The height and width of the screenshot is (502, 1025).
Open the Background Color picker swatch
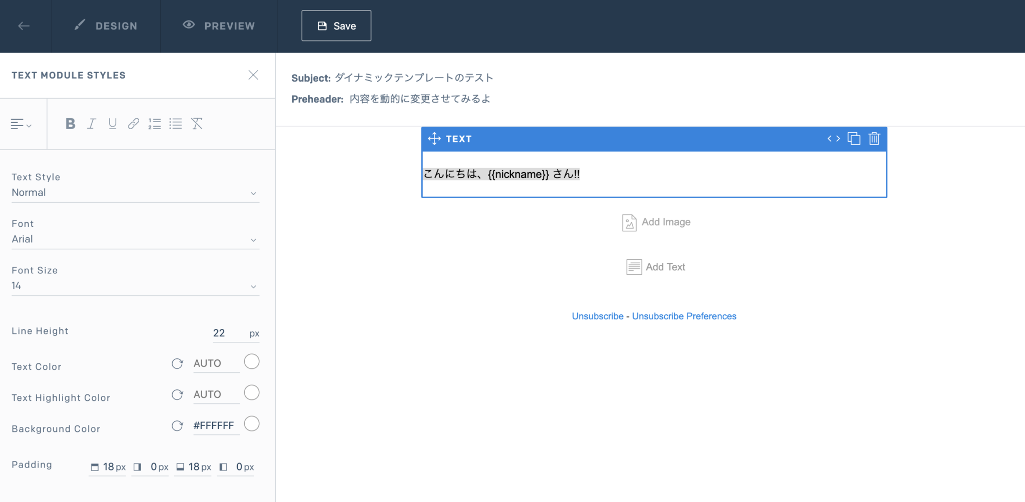(x=252, y=423)
